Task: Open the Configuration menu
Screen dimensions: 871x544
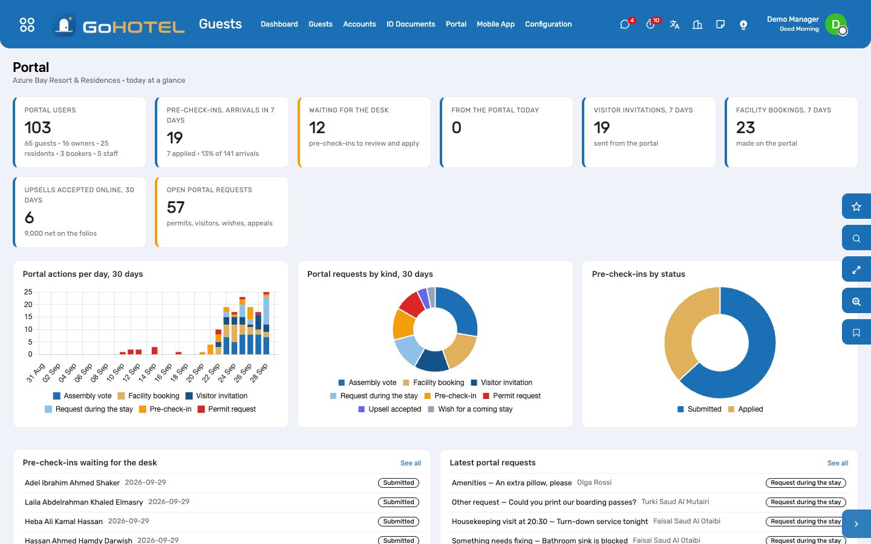Action: click(548, 24)
